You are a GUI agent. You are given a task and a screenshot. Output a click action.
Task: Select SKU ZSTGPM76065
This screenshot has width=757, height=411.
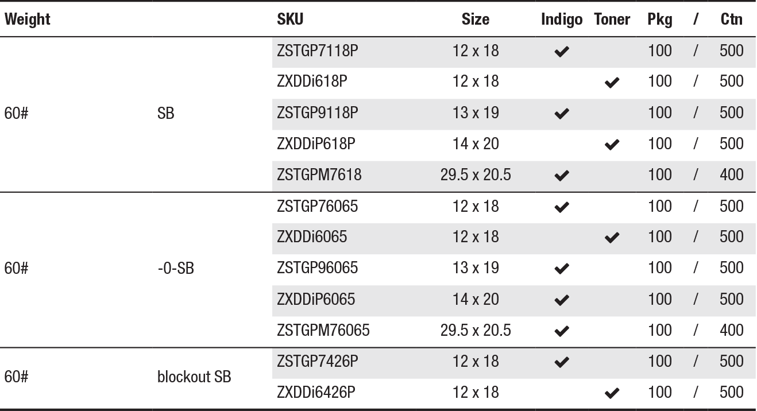point(323,331)
